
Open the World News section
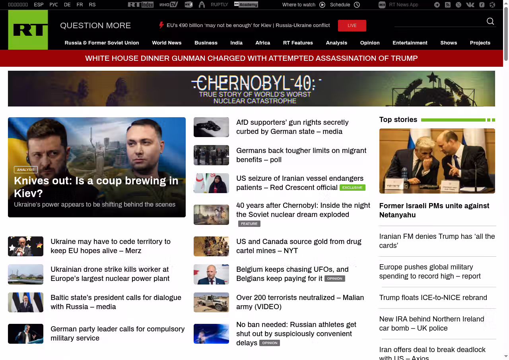[x=167, y=43]
